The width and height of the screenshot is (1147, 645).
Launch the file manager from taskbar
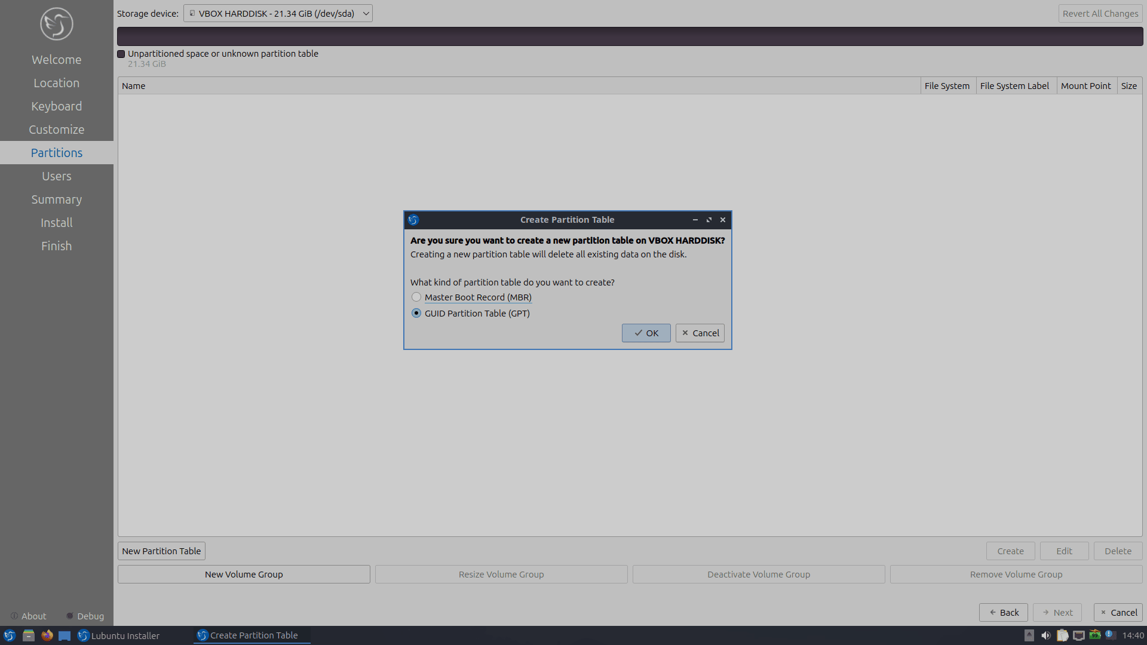28,635
